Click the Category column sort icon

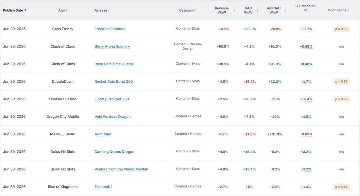(196, 10)
